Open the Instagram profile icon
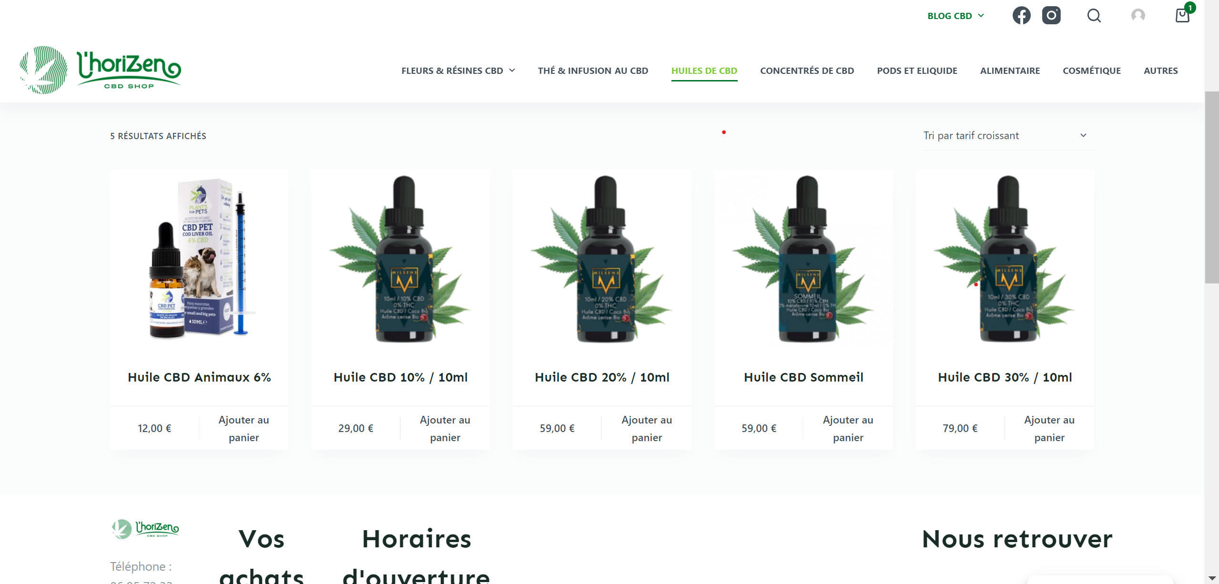The height and width of the screenshot is (584, 1219). (x=1051, y=15)
